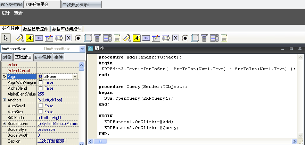The width and height of the screenshot is (305, 145).
Task: Open the 查看 menu
Action: click(18, 13)
